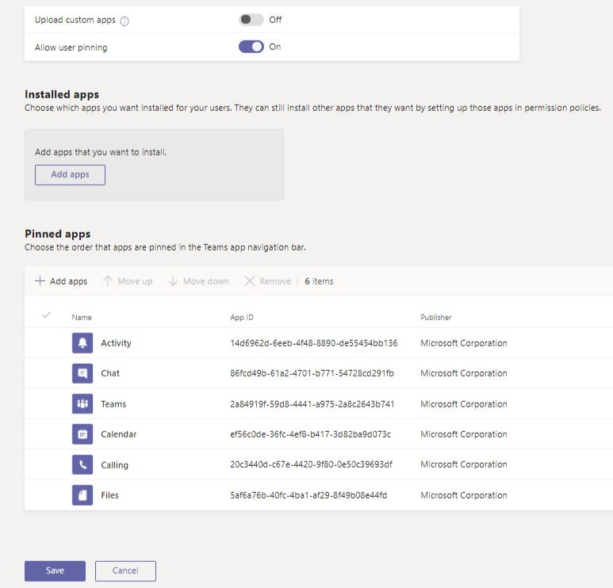Click the Calling app ID 20c3440d-c67e-4420-9f80-0e50c39693df

point(311,464)
